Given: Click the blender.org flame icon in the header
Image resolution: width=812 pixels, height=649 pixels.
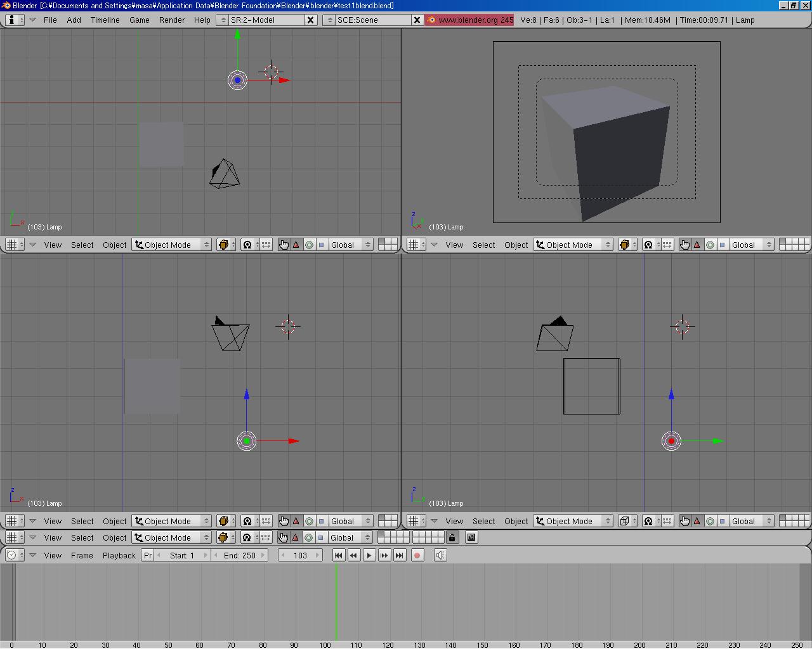Looking at the screenshot, I should pyautogui.click(x=431, y=20).
